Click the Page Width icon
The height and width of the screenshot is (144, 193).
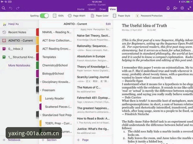click(x=70, y=16)
